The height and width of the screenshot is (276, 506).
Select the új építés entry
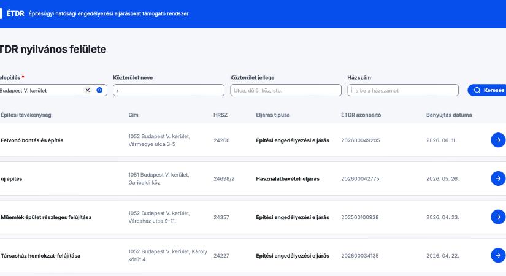pyautogui.click(x=11, y=179)
